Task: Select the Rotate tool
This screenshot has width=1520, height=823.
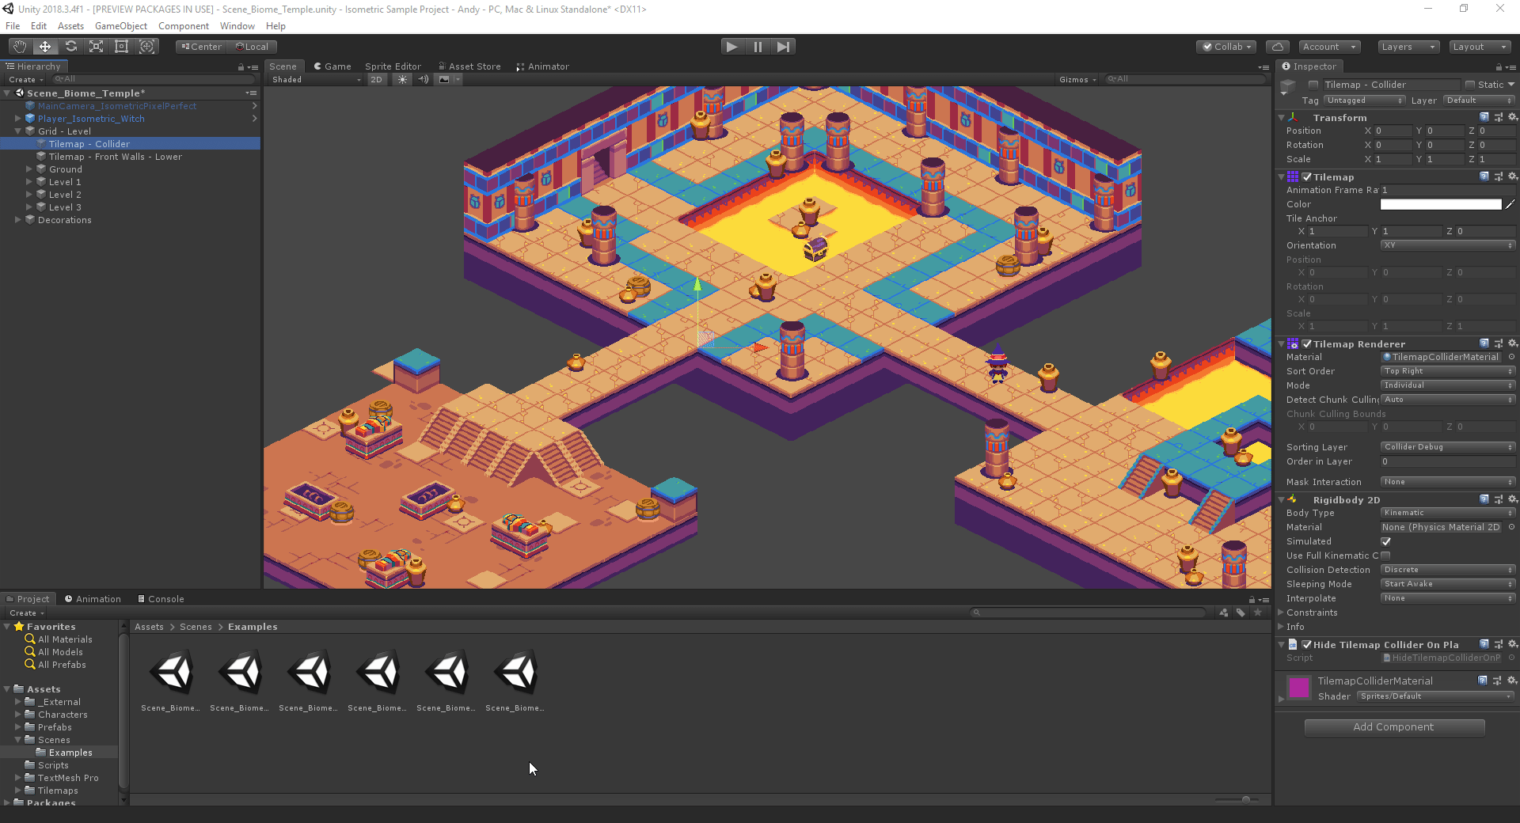Action: tap(70, 46)
